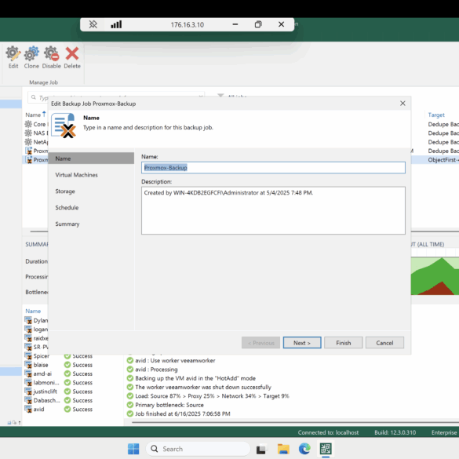This screenshot has width=459, height=459.
Task: Click the green success icon beside blaise
Action: pyautogui.click(x=67, y=365)
